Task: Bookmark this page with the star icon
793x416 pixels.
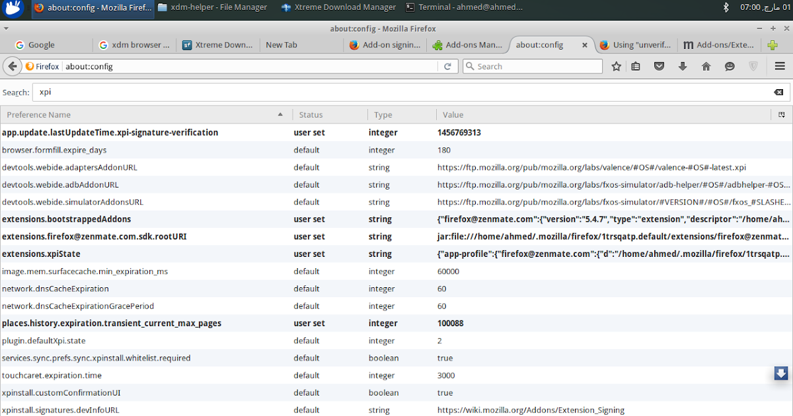Action: coord(616,66)
